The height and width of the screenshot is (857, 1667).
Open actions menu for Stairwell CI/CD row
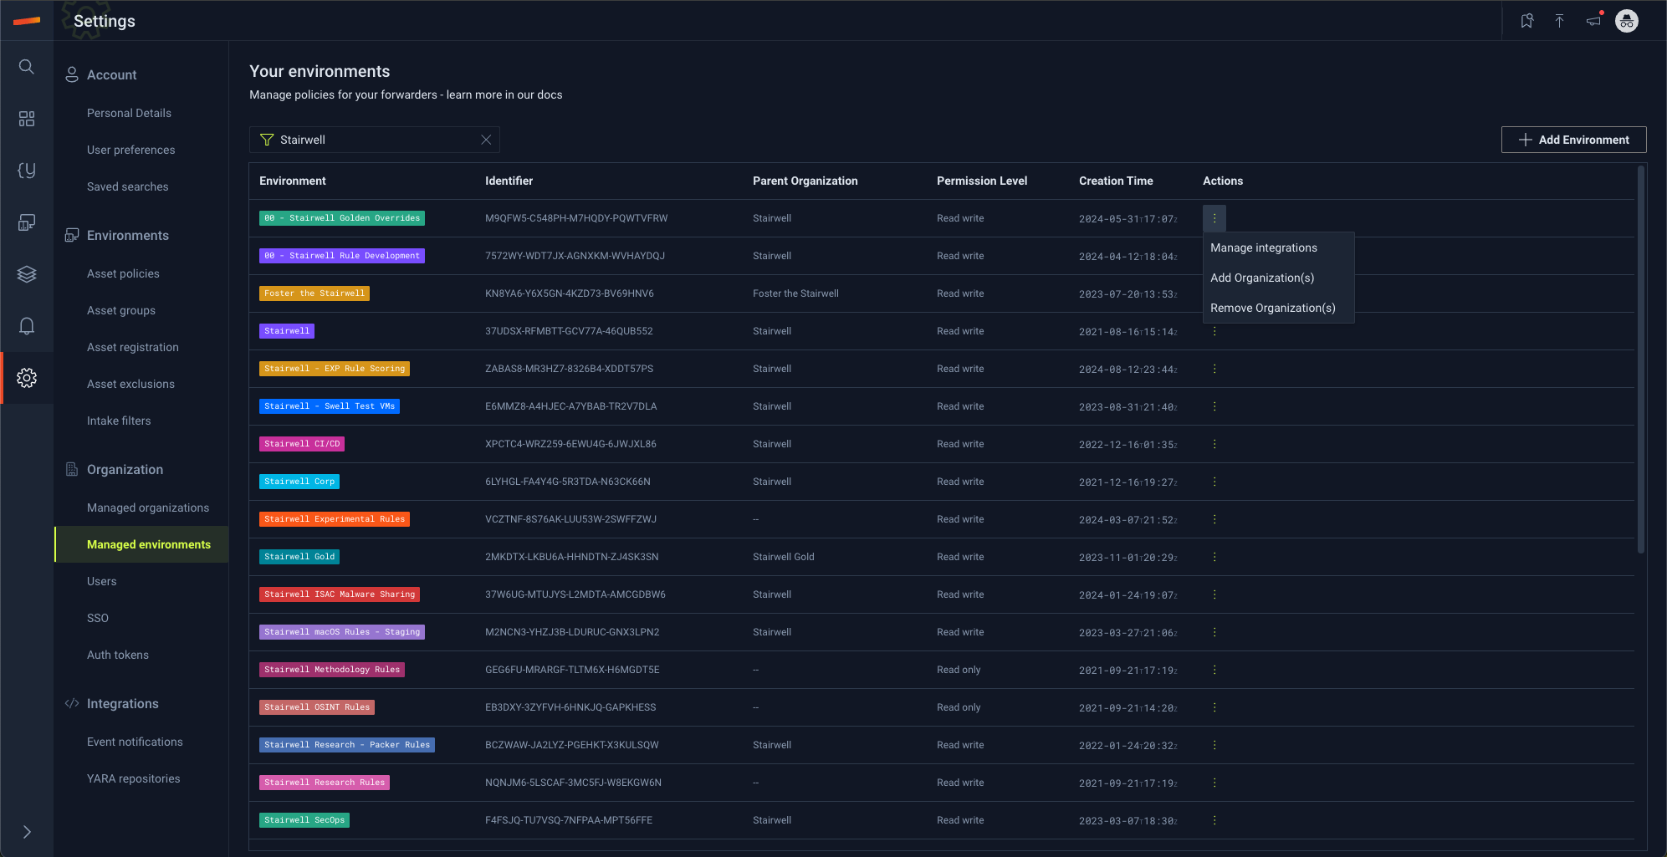click(1214, 444)
